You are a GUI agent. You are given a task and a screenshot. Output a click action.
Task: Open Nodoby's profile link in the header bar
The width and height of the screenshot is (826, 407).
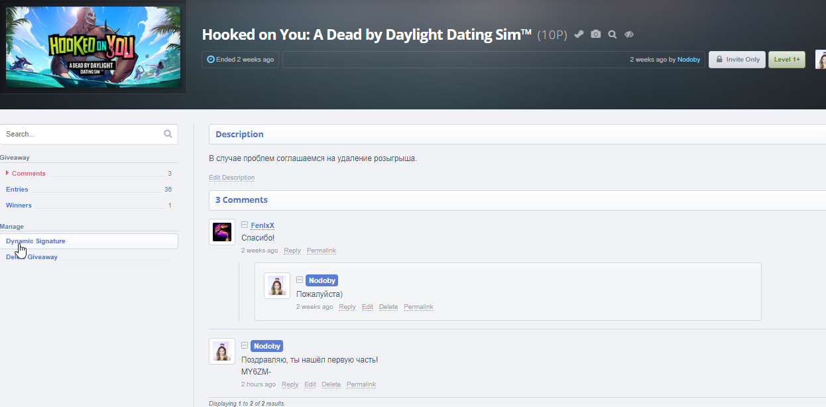pyautogui.click(x=689, y=60)
